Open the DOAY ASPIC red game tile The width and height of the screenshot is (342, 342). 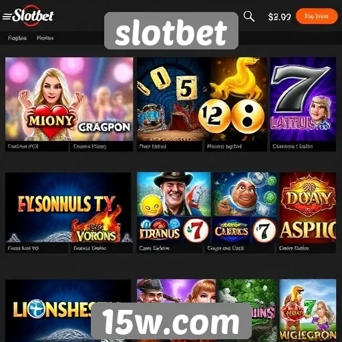click(x=308, y=208)
